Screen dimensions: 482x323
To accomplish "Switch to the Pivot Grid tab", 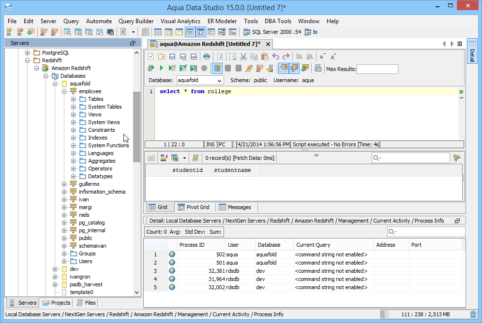I will (x=194, y=207).
